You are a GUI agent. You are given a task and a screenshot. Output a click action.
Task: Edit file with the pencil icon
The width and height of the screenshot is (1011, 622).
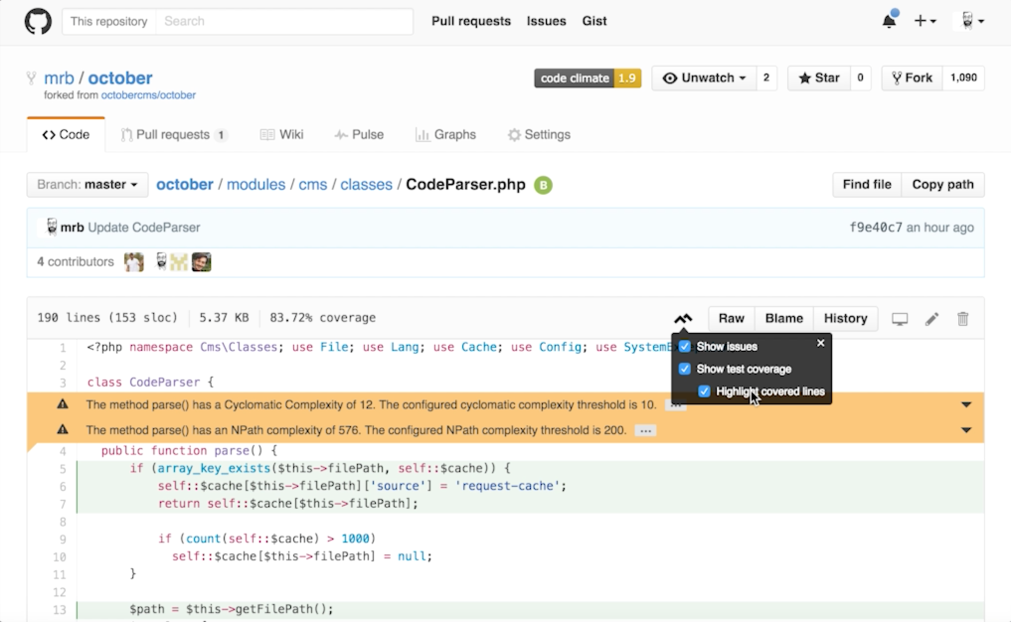point(931,318)
